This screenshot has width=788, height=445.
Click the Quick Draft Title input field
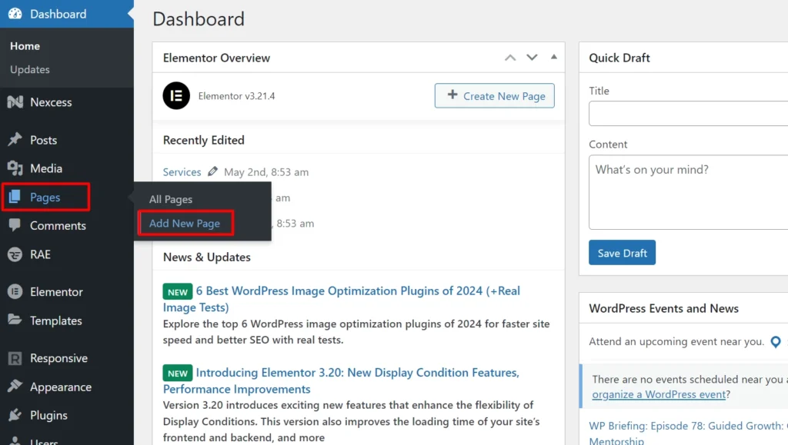point(689,114)
